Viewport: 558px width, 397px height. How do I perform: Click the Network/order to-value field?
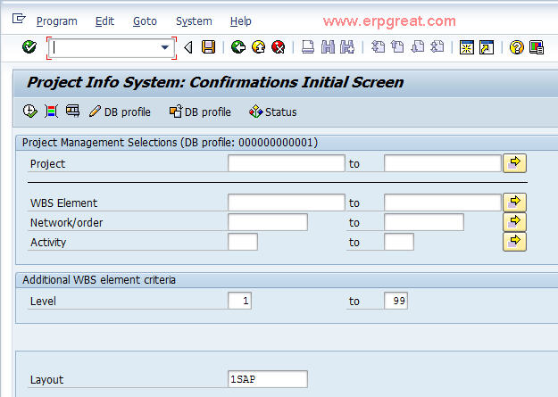pyautogui.click(x=424, y=222)
